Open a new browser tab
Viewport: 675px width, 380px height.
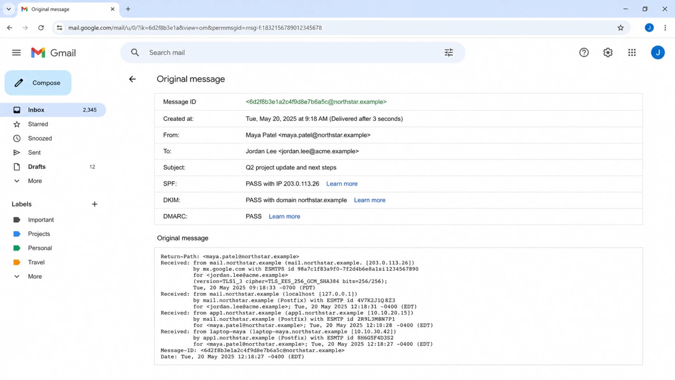(128, 9)
